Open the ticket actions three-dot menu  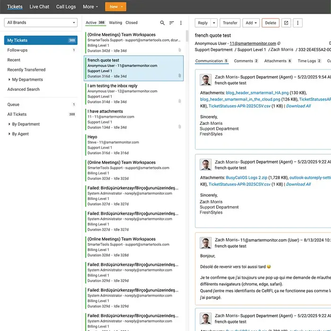point(297,23)
